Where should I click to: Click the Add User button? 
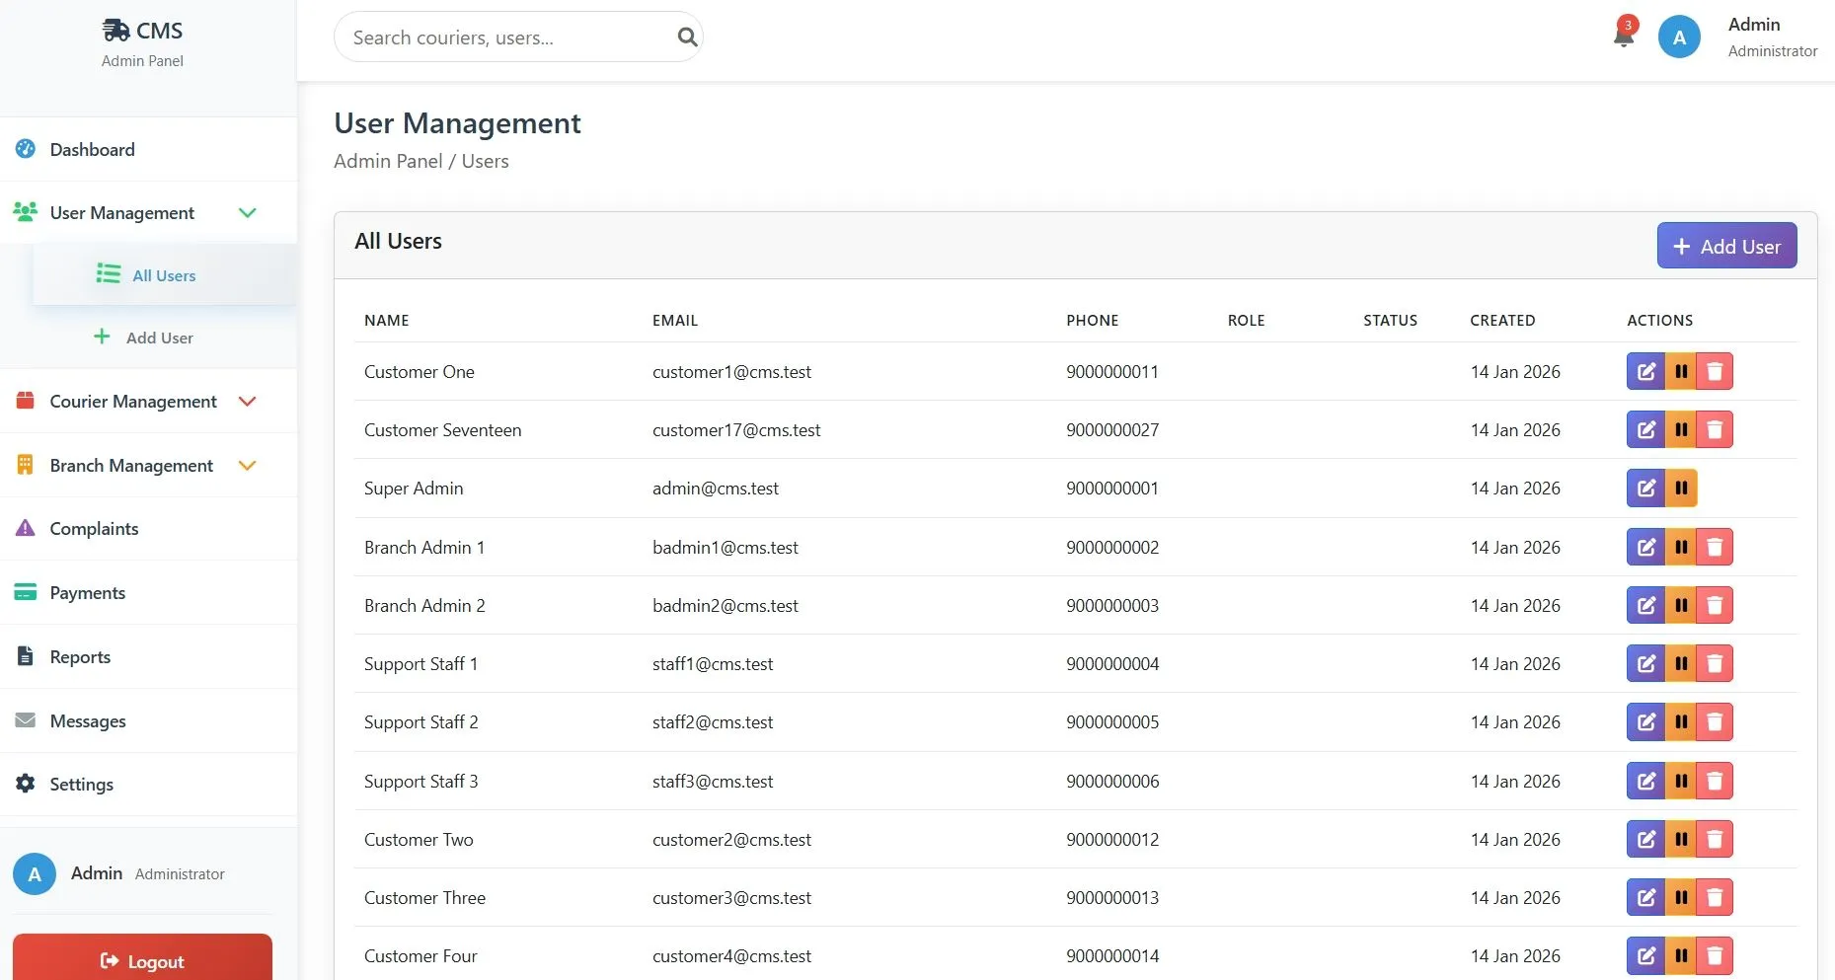pyautogui.click(x=1725, y=245)
